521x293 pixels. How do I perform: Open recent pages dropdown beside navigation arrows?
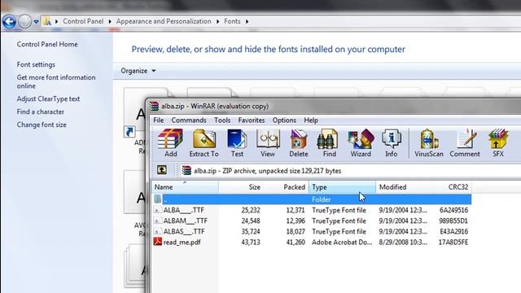[36, 22]
